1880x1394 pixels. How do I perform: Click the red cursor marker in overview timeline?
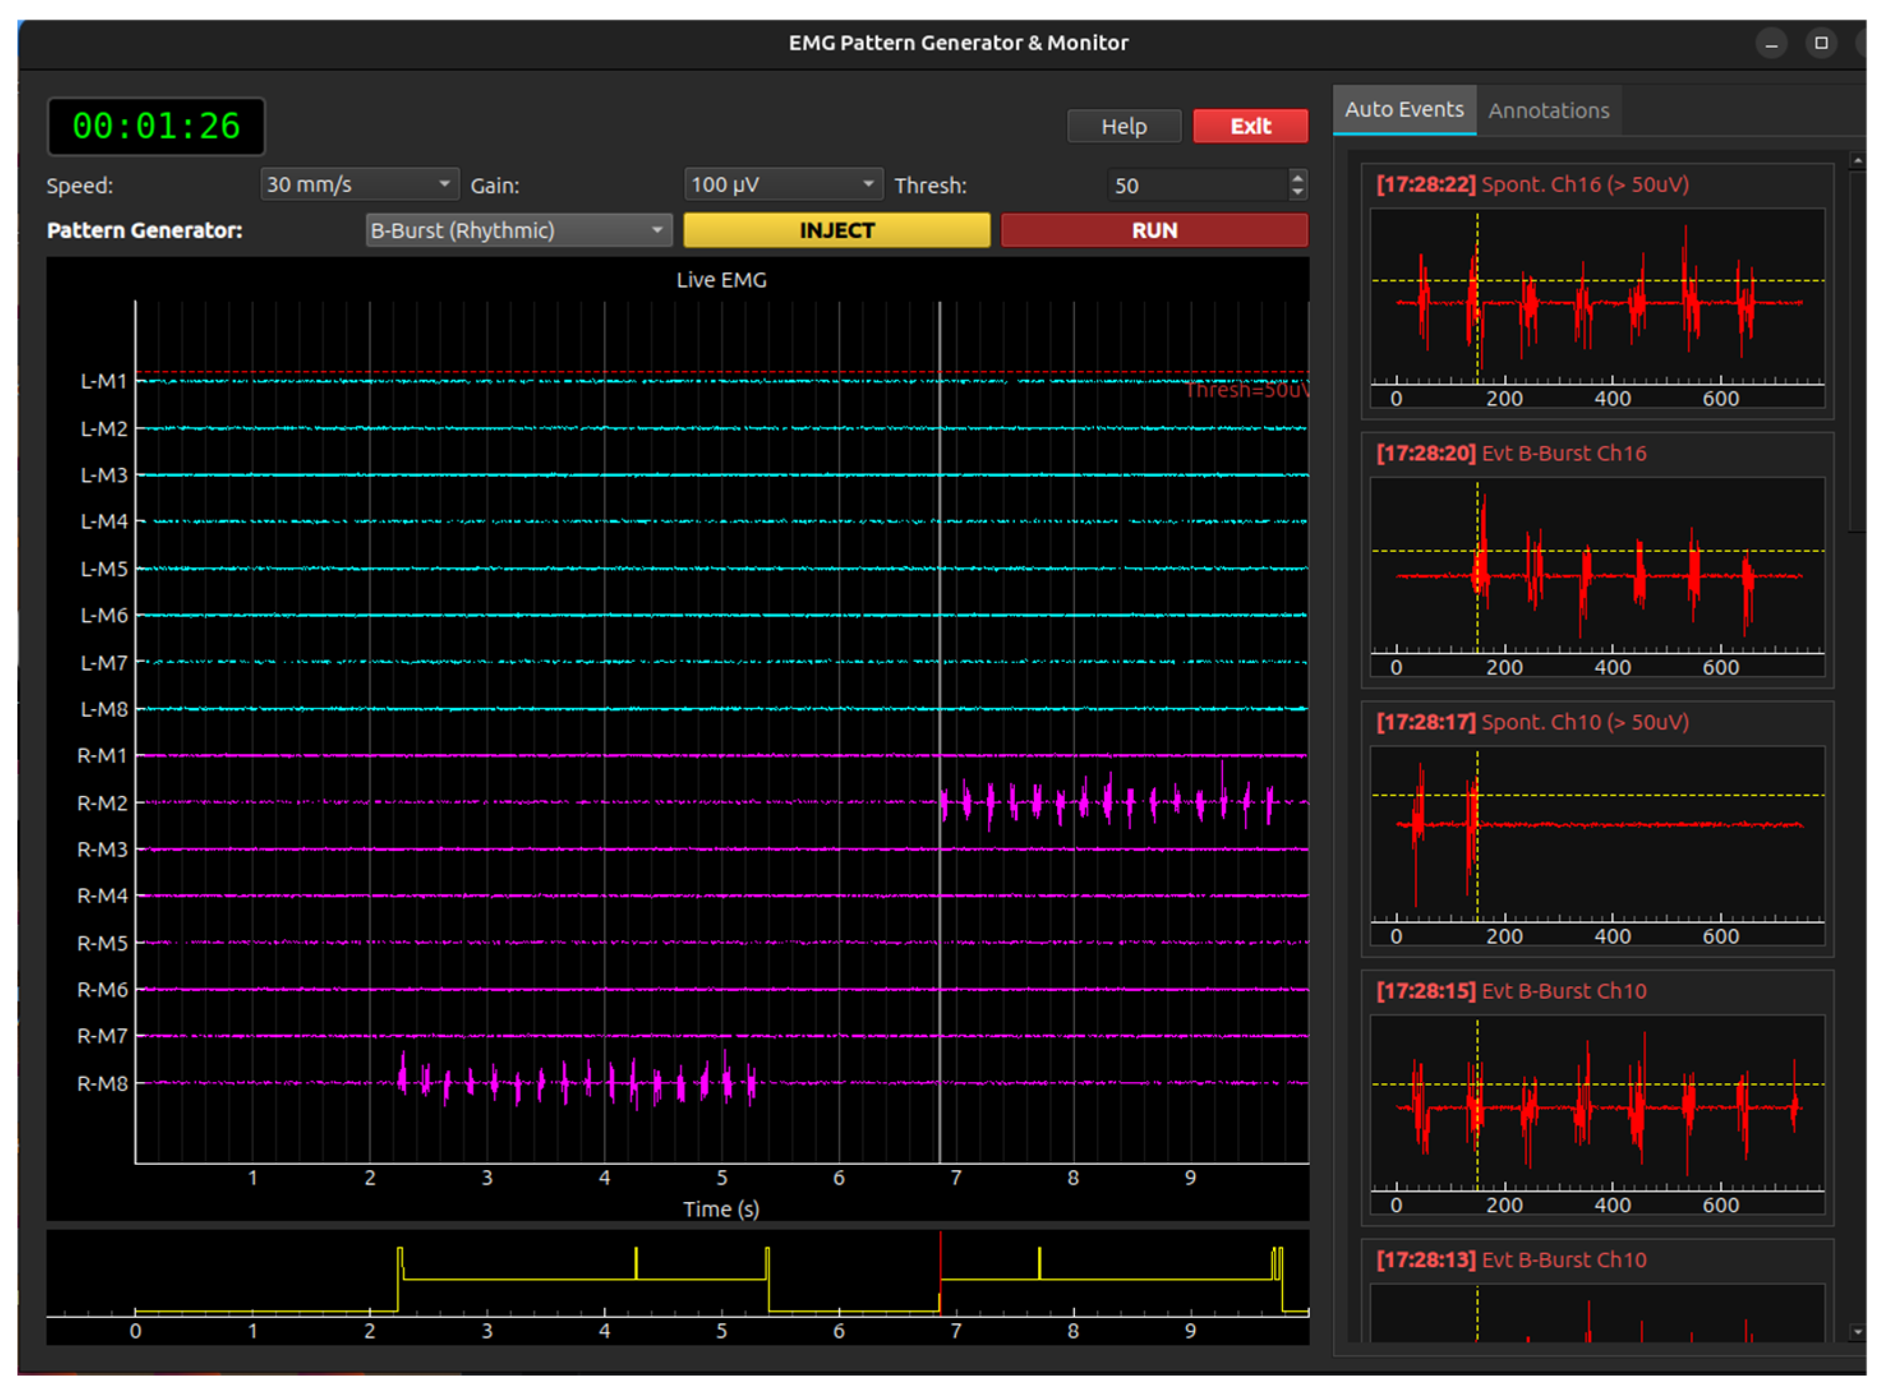click(940, 1273)
